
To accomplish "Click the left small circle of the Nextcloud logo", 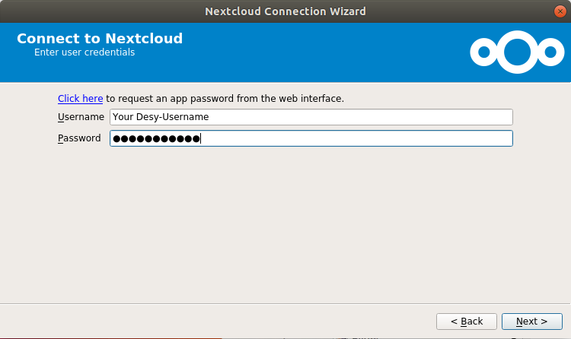I will 484,52.
